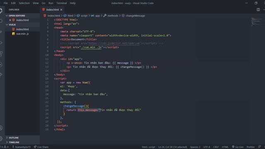Click the huananhpta19 status bar item
The width and height of the screenshot is (265, 149).
click(x=21, y=147)
